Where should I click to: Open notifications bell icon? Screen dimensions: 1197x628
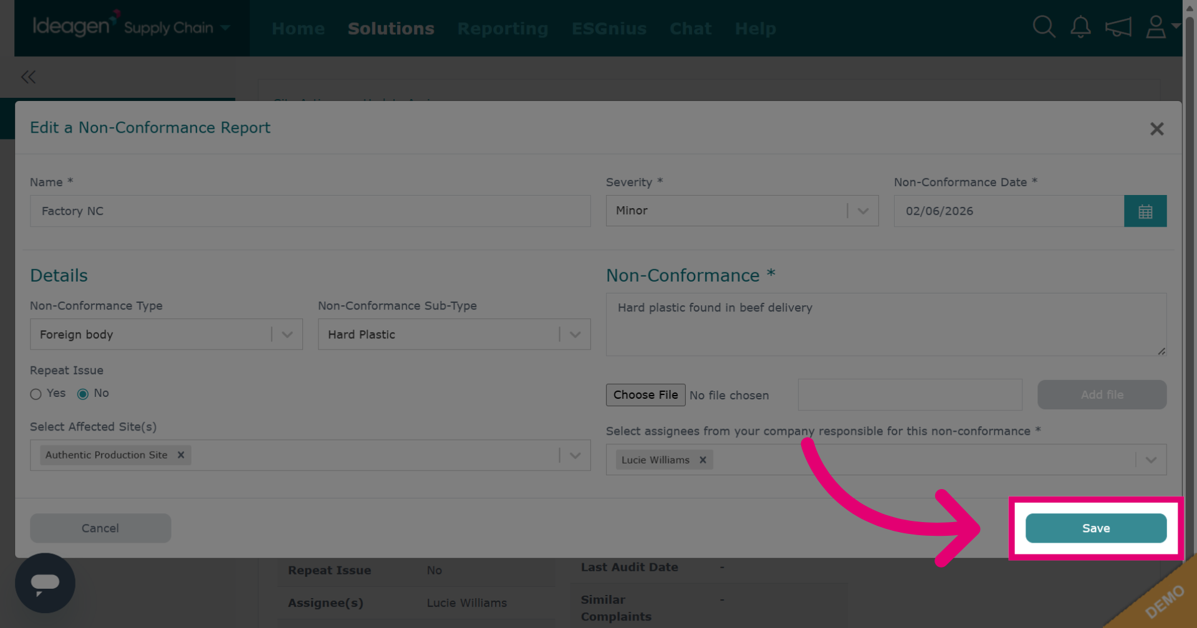[x=1080, y=27]
